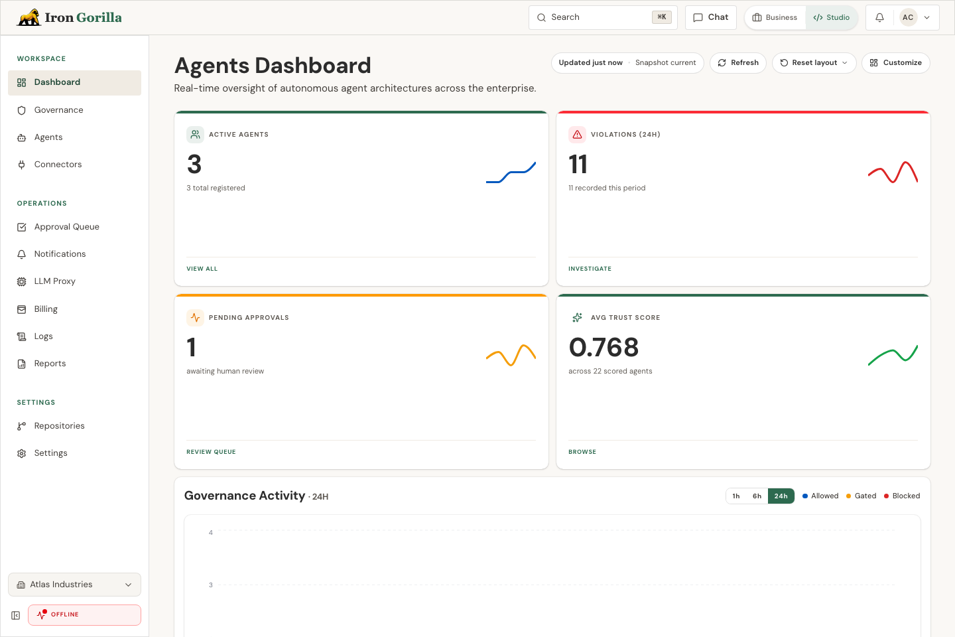Toggle the Allowed legend series
This screenshot has height=637, width=955.
[820, 496]
